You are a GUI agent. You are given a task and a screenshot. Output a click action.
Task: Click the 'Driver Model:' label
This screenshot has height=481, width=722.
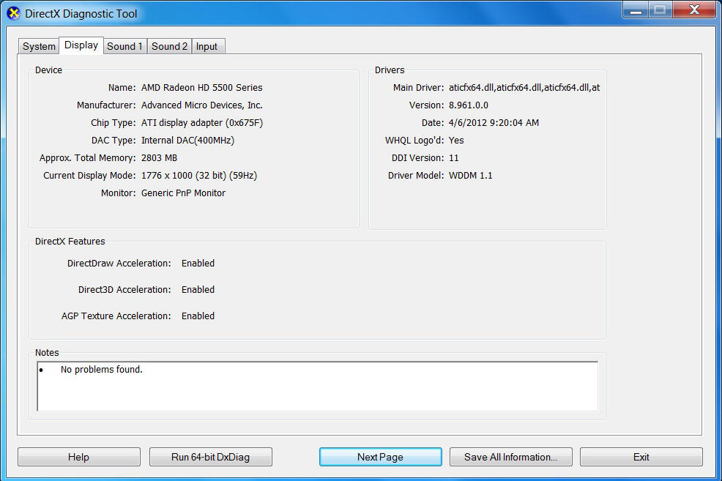(x=416, y=176)
